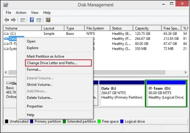This screenshot has height=133, width=190.
Task: Click the Show/Hide Console Tree toolbar icon
Action: click(x=22, y=20)
